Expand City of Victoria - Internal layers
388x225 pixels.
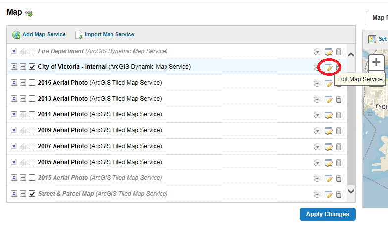23,67
